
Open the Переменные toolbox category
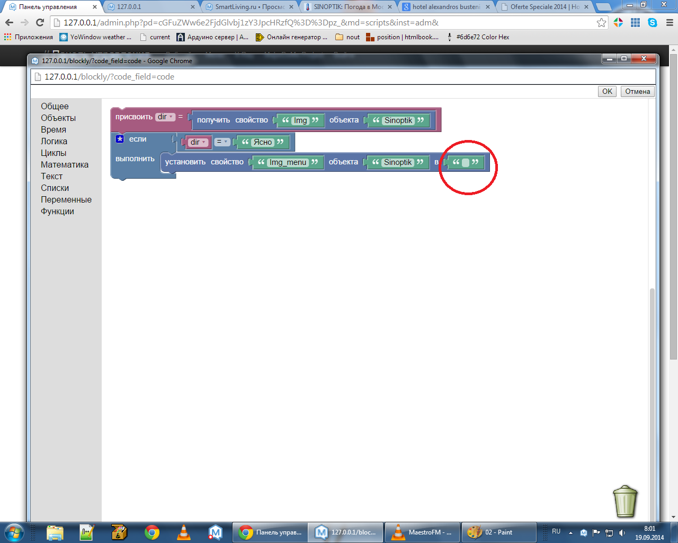tap(66, 199)
